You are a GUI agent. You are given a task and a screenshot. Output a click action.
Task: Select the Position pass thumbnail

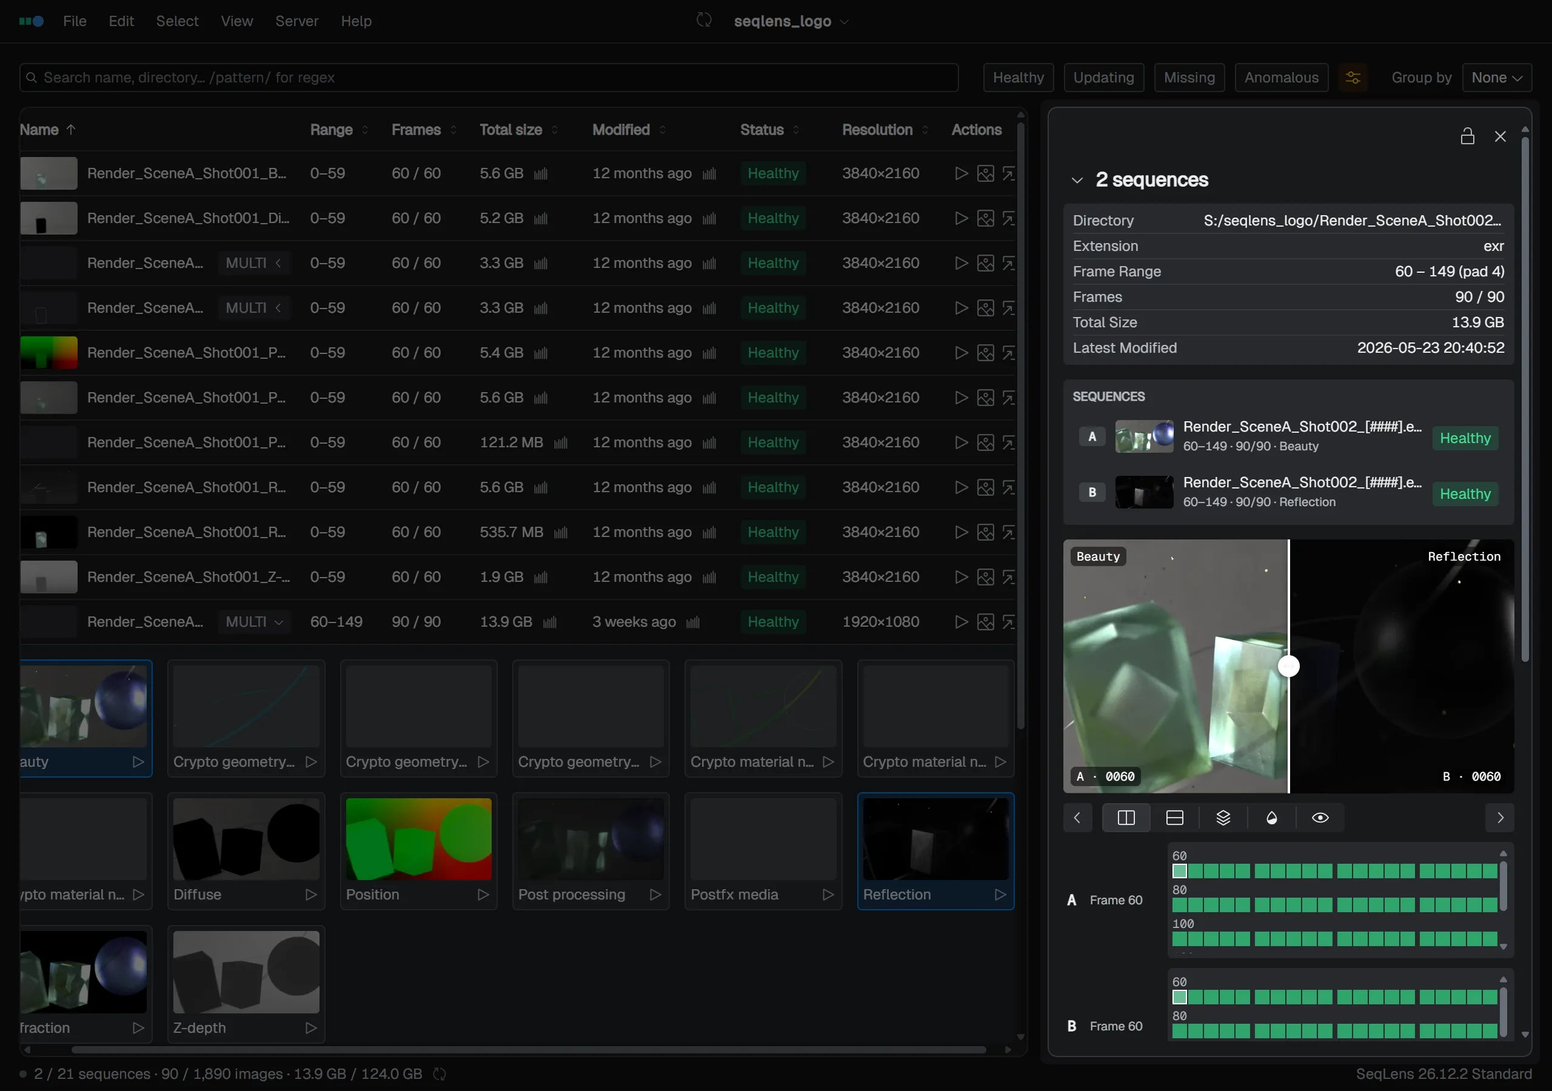(x=418, y=839)
